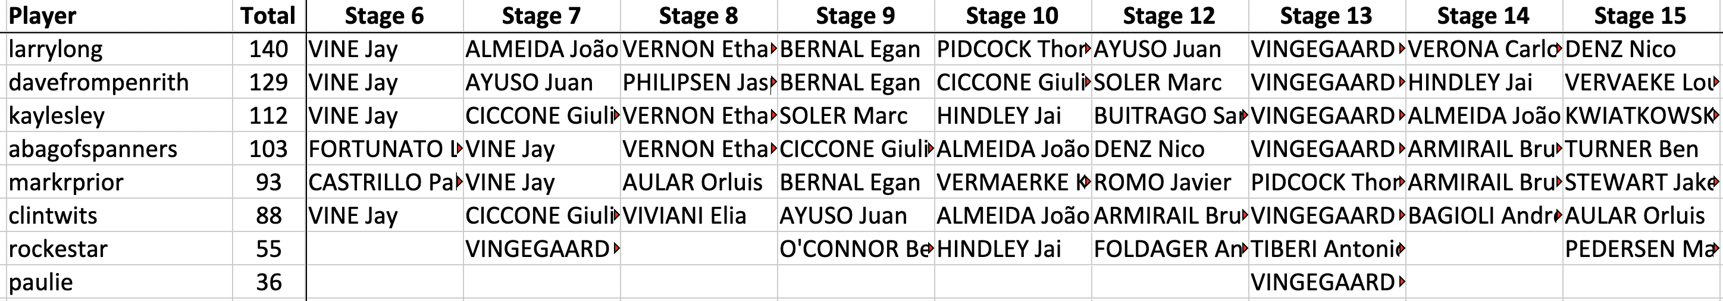The image size is (1723, 301).
Task: Click the BAGIOLI cell in Stage 14
Action: coord(1483,215)
